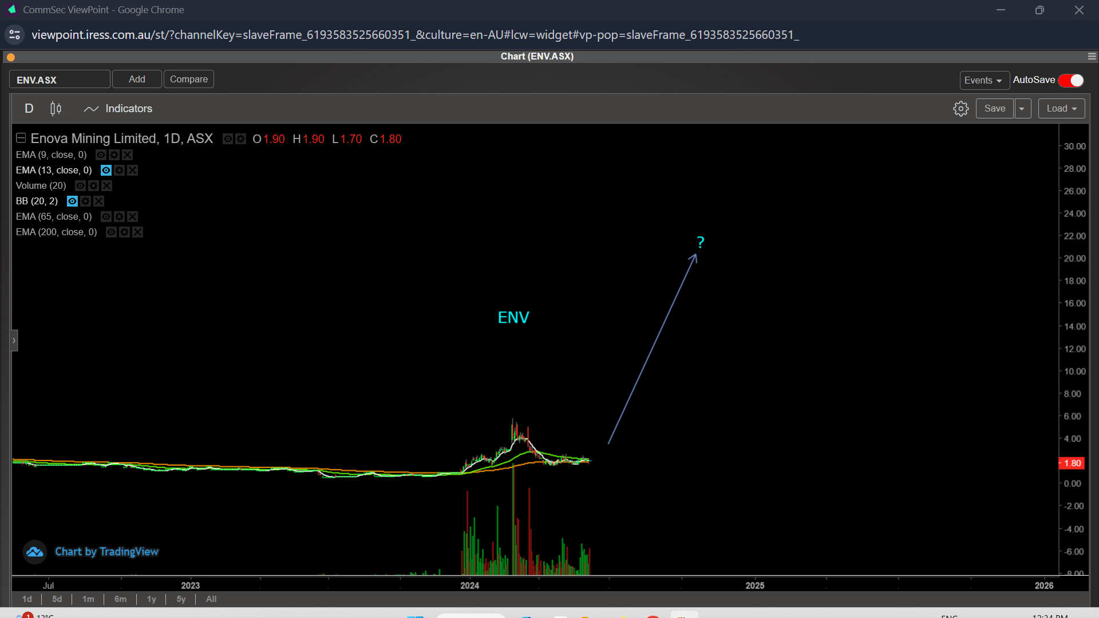The height and width of the screenshot is (618, 1099).
Task: Restore the Chrome window size
Action: pos(1039,10)
